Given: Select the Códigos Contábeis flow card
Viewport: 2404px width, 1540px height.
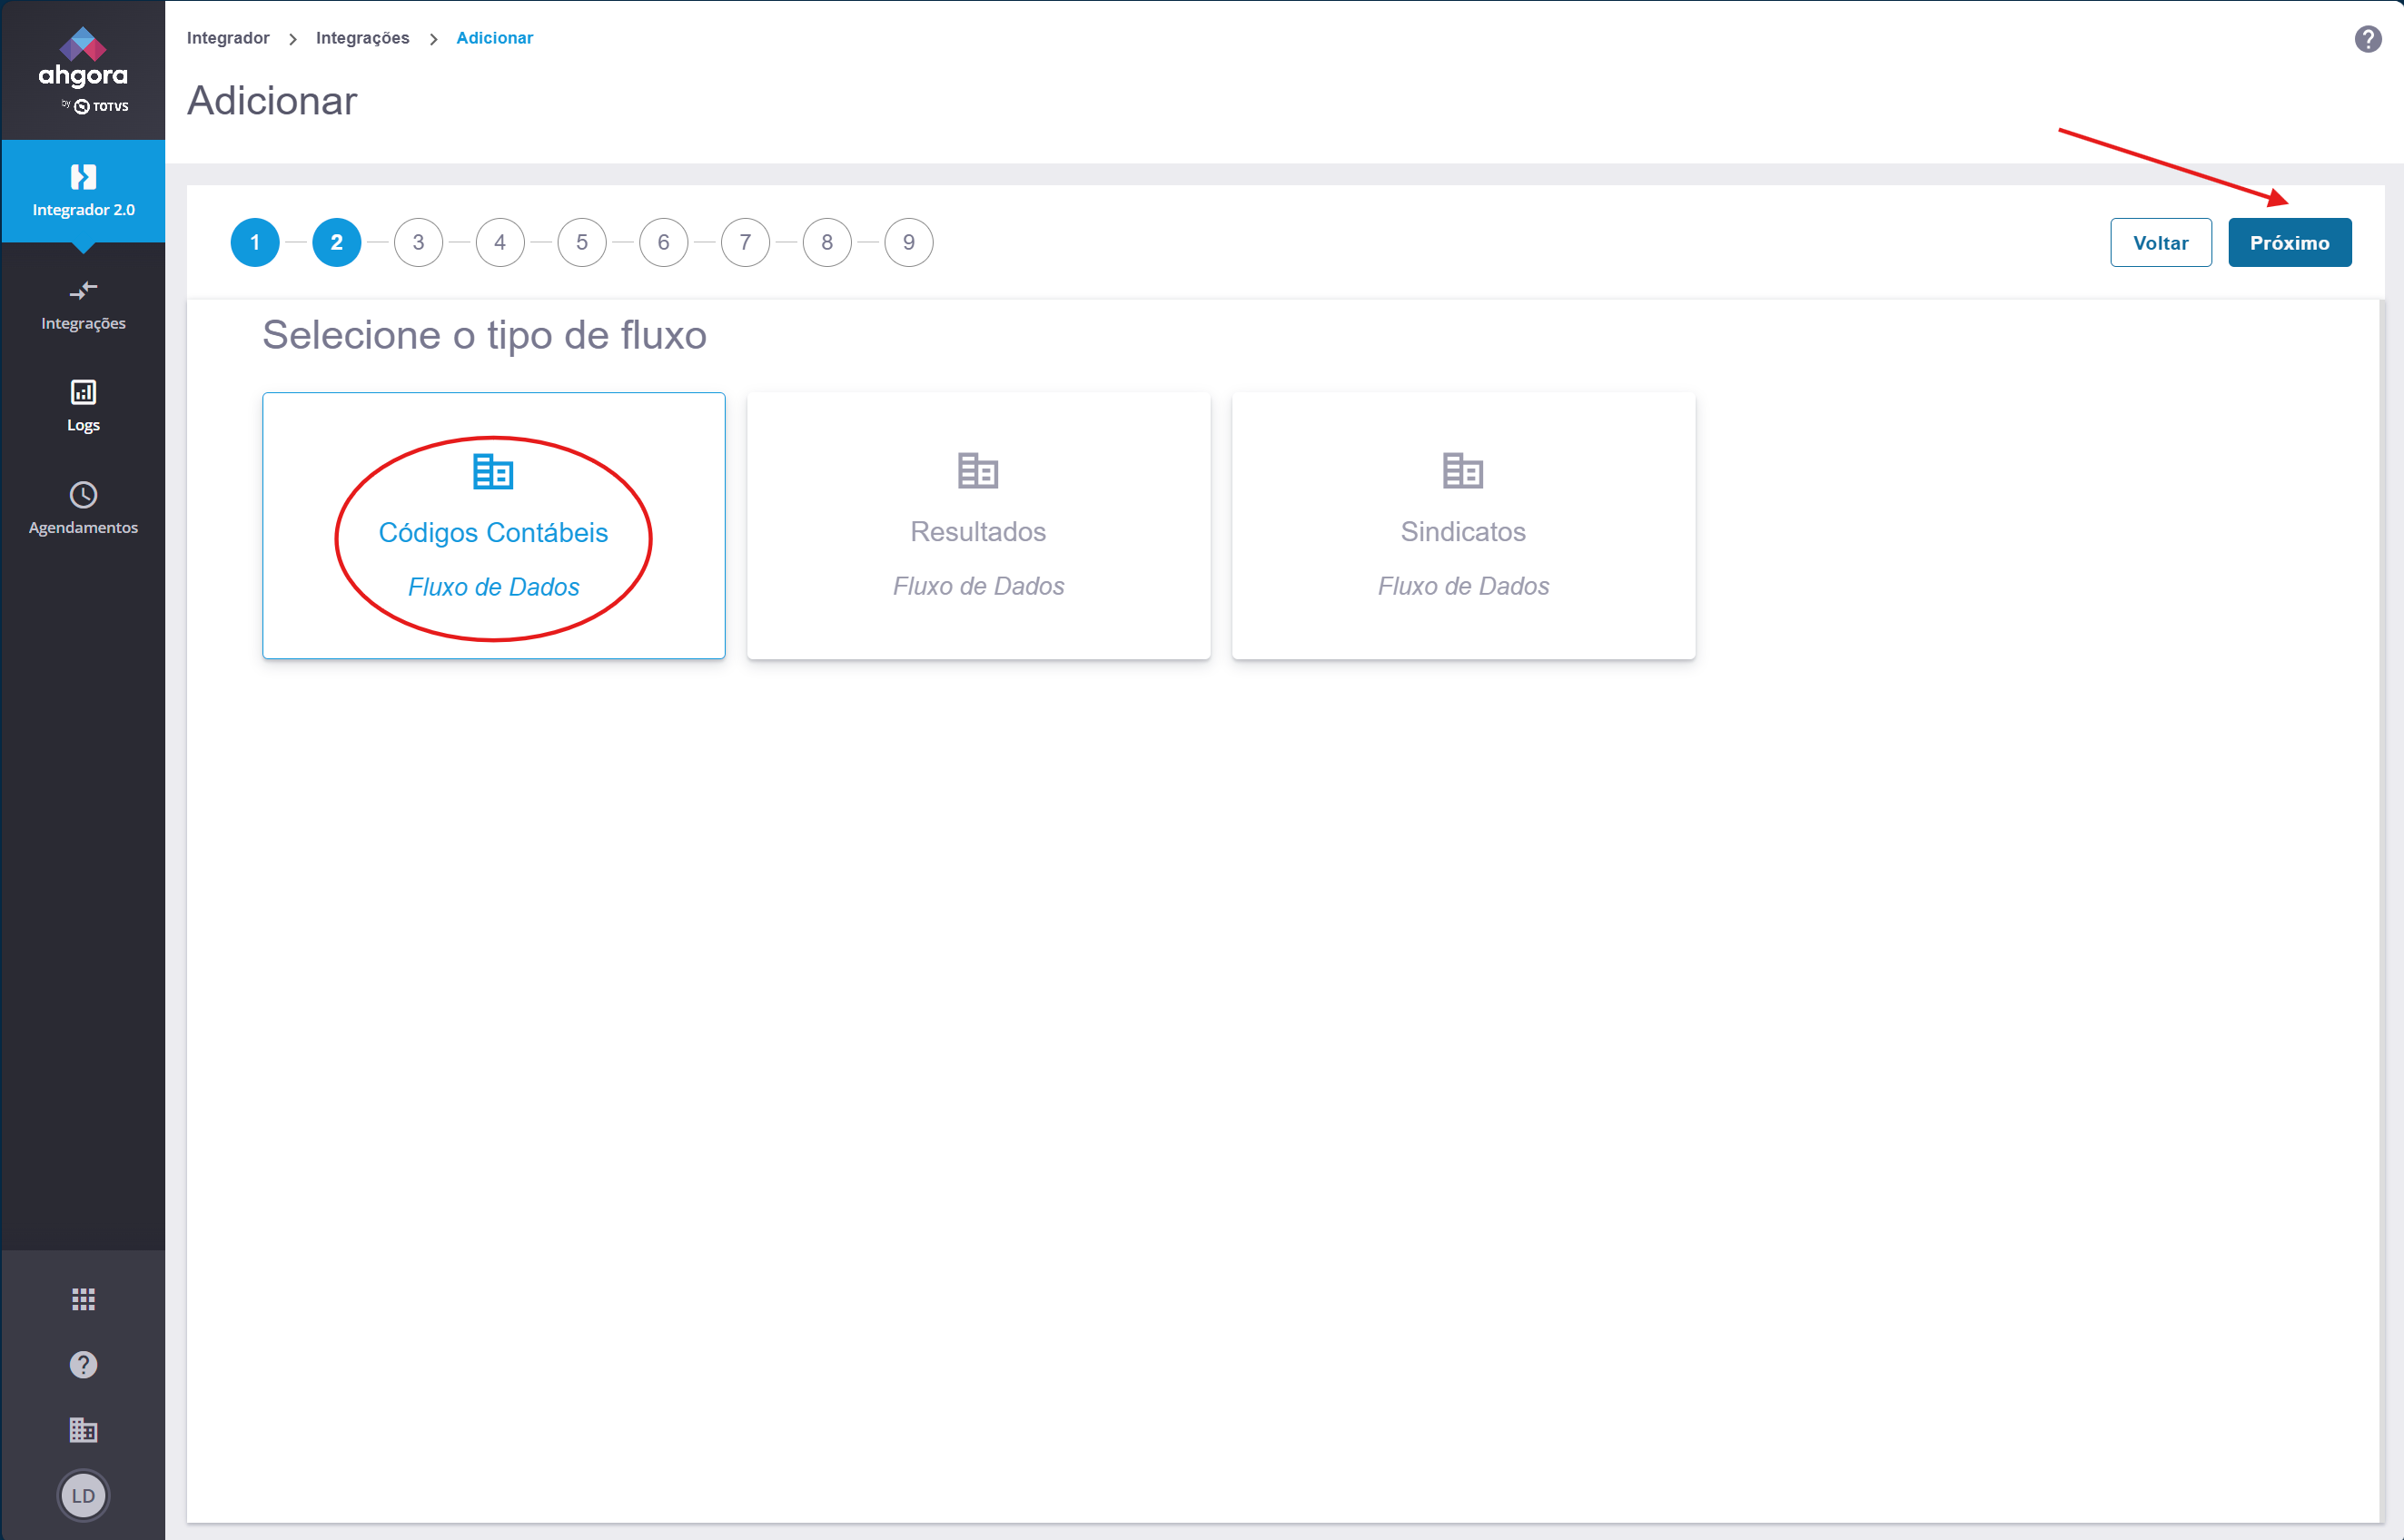Looking at the screenshot, I should pyautogui.click(x=493, y=526).
